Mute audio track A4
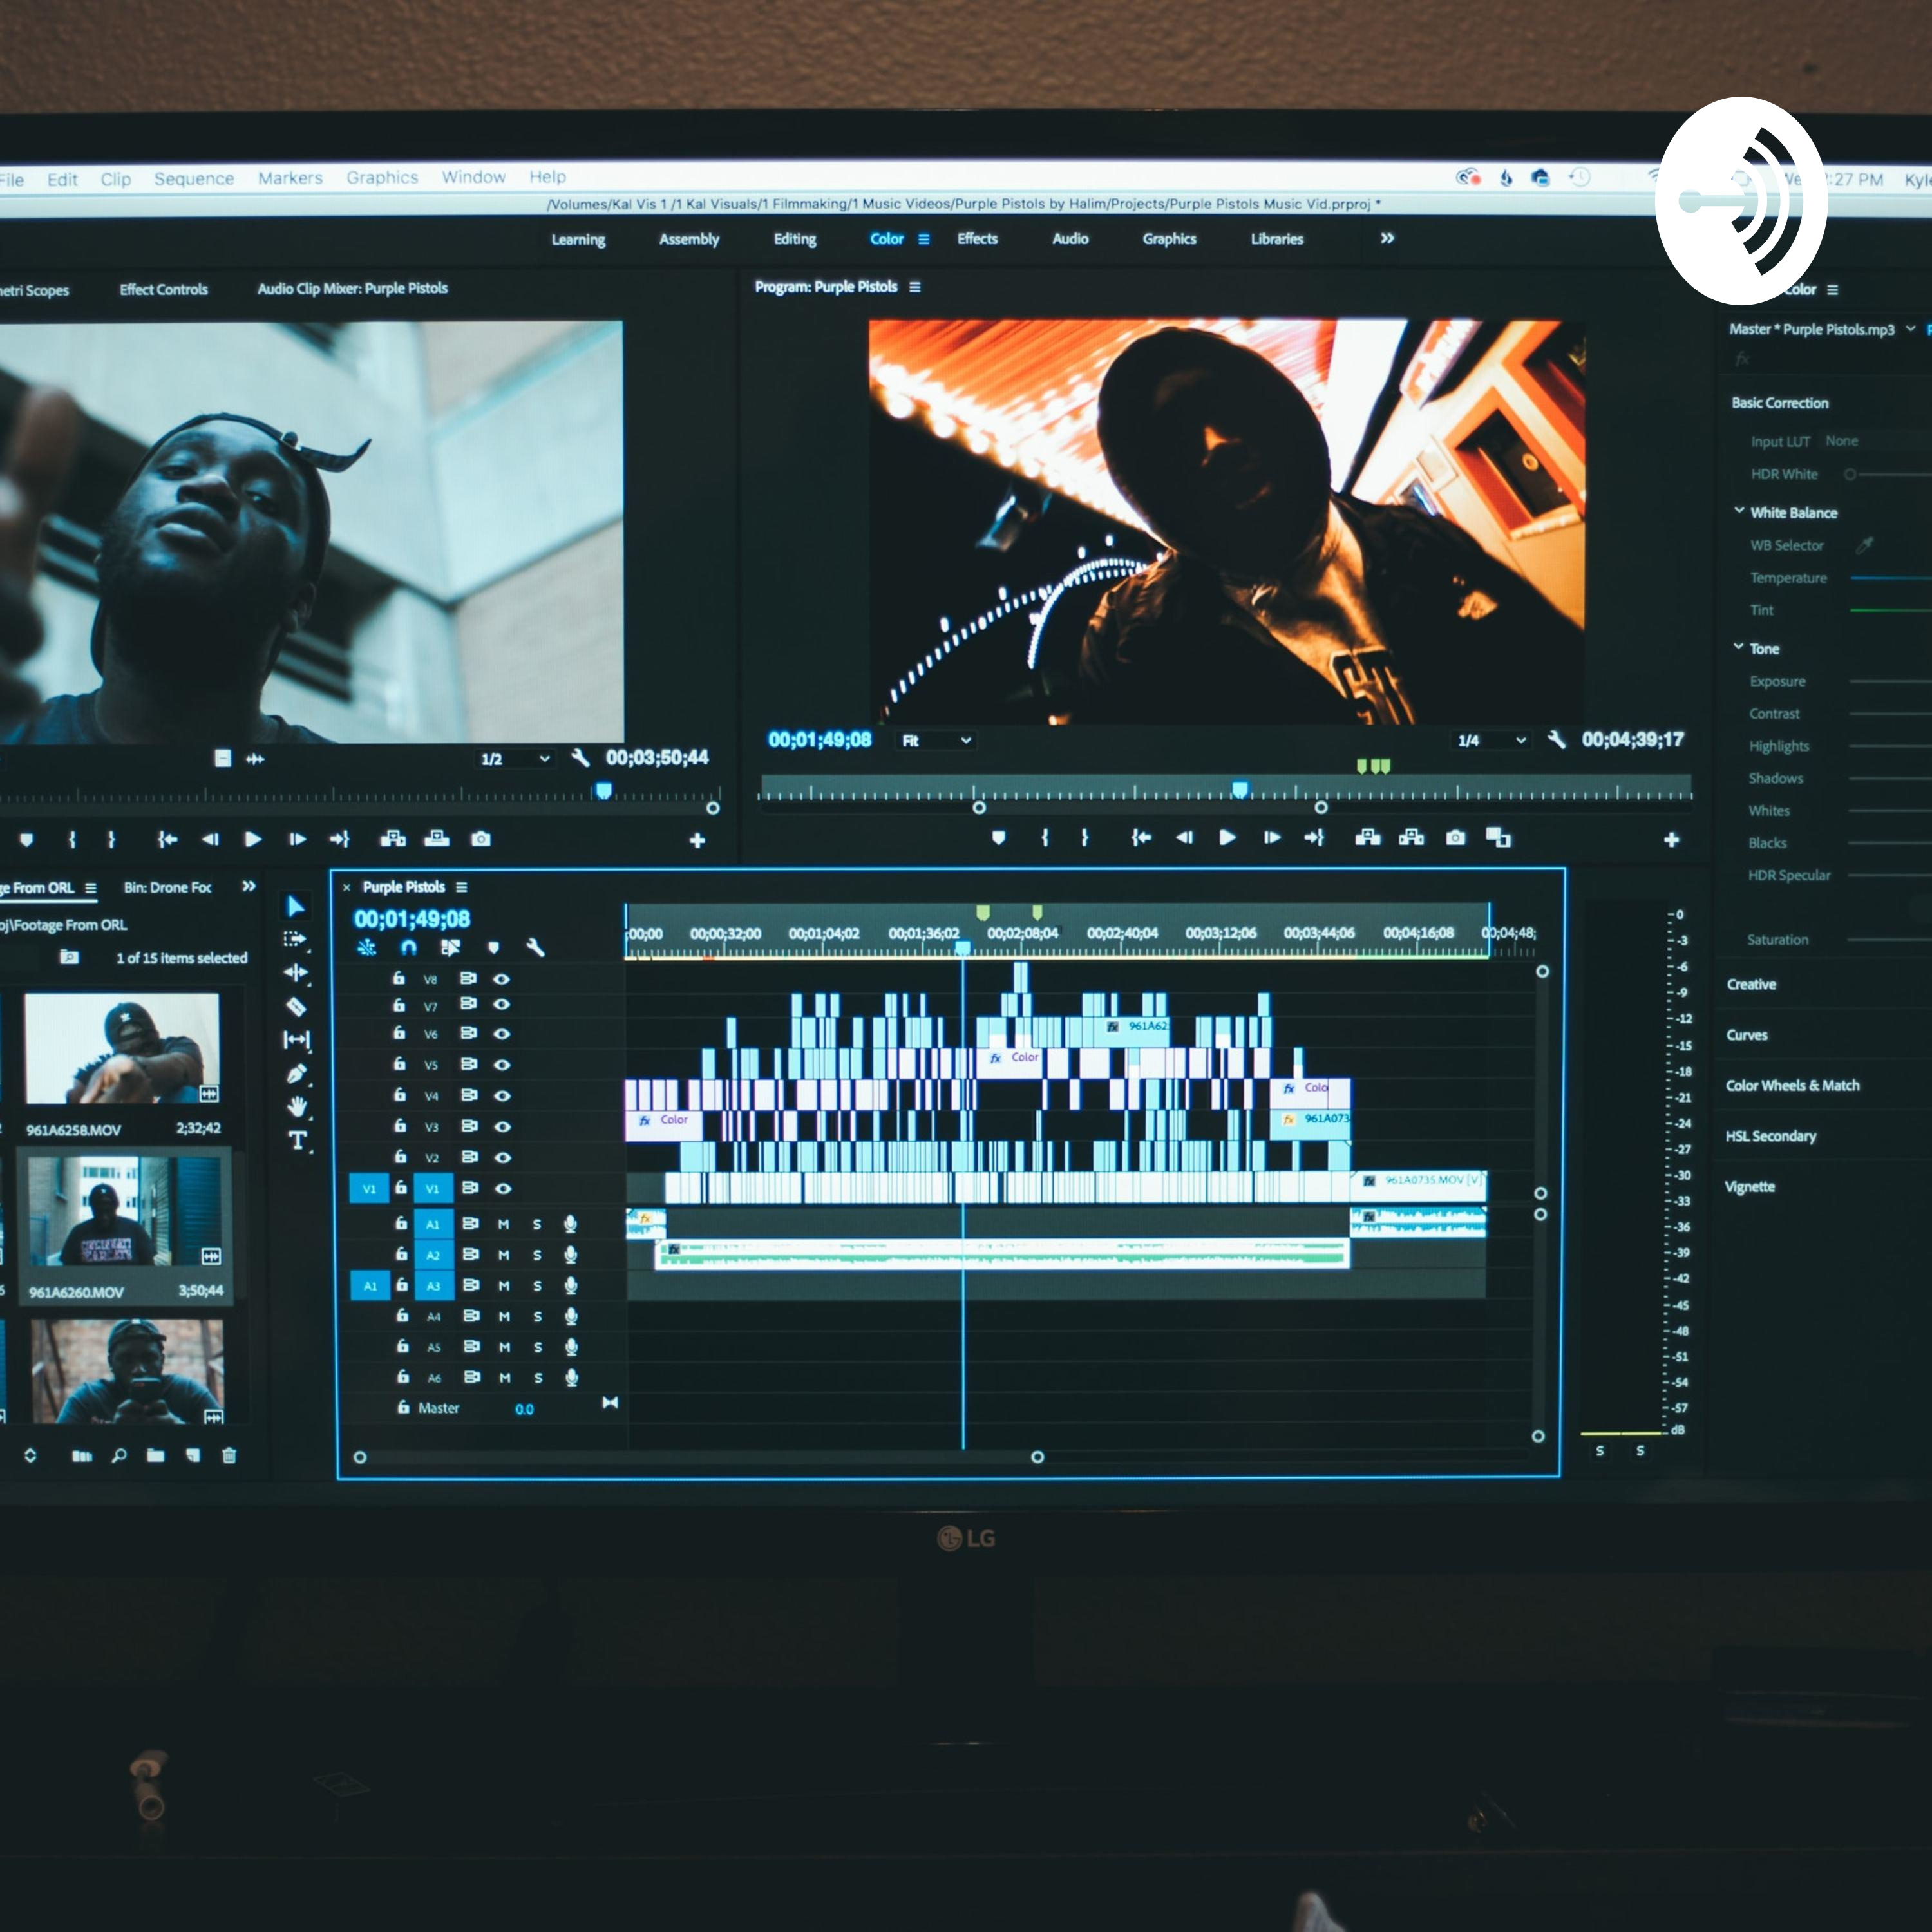 [505, 1317]
